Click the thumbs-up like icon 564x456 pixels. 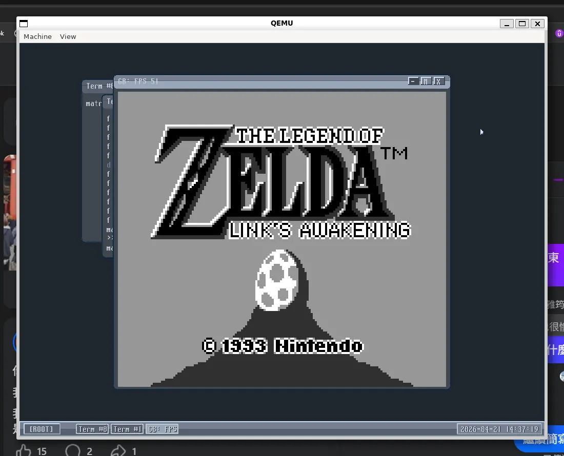pos(24,450)
